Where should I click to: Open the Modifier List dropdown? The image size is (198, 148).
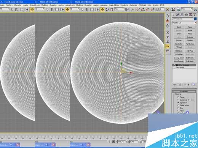tap(184, 23)
